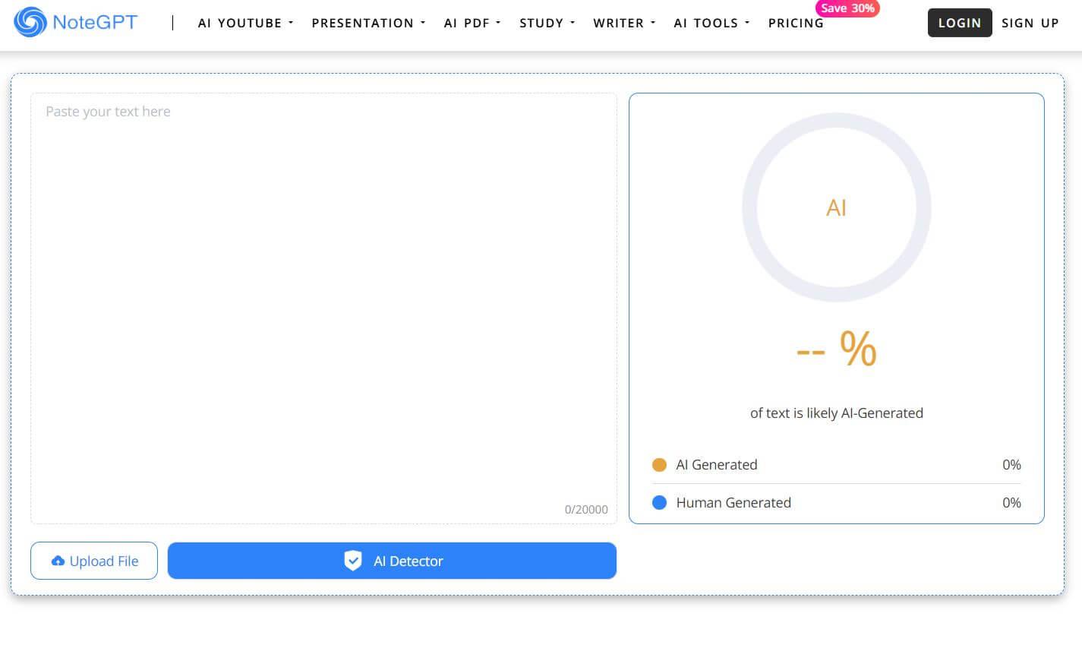Click the NoteGPT brand name text

95,22
